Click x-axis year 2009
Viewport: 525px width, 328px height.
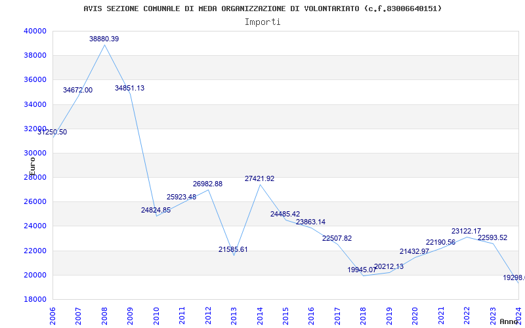pyautogui.click(x=130, y=316)
